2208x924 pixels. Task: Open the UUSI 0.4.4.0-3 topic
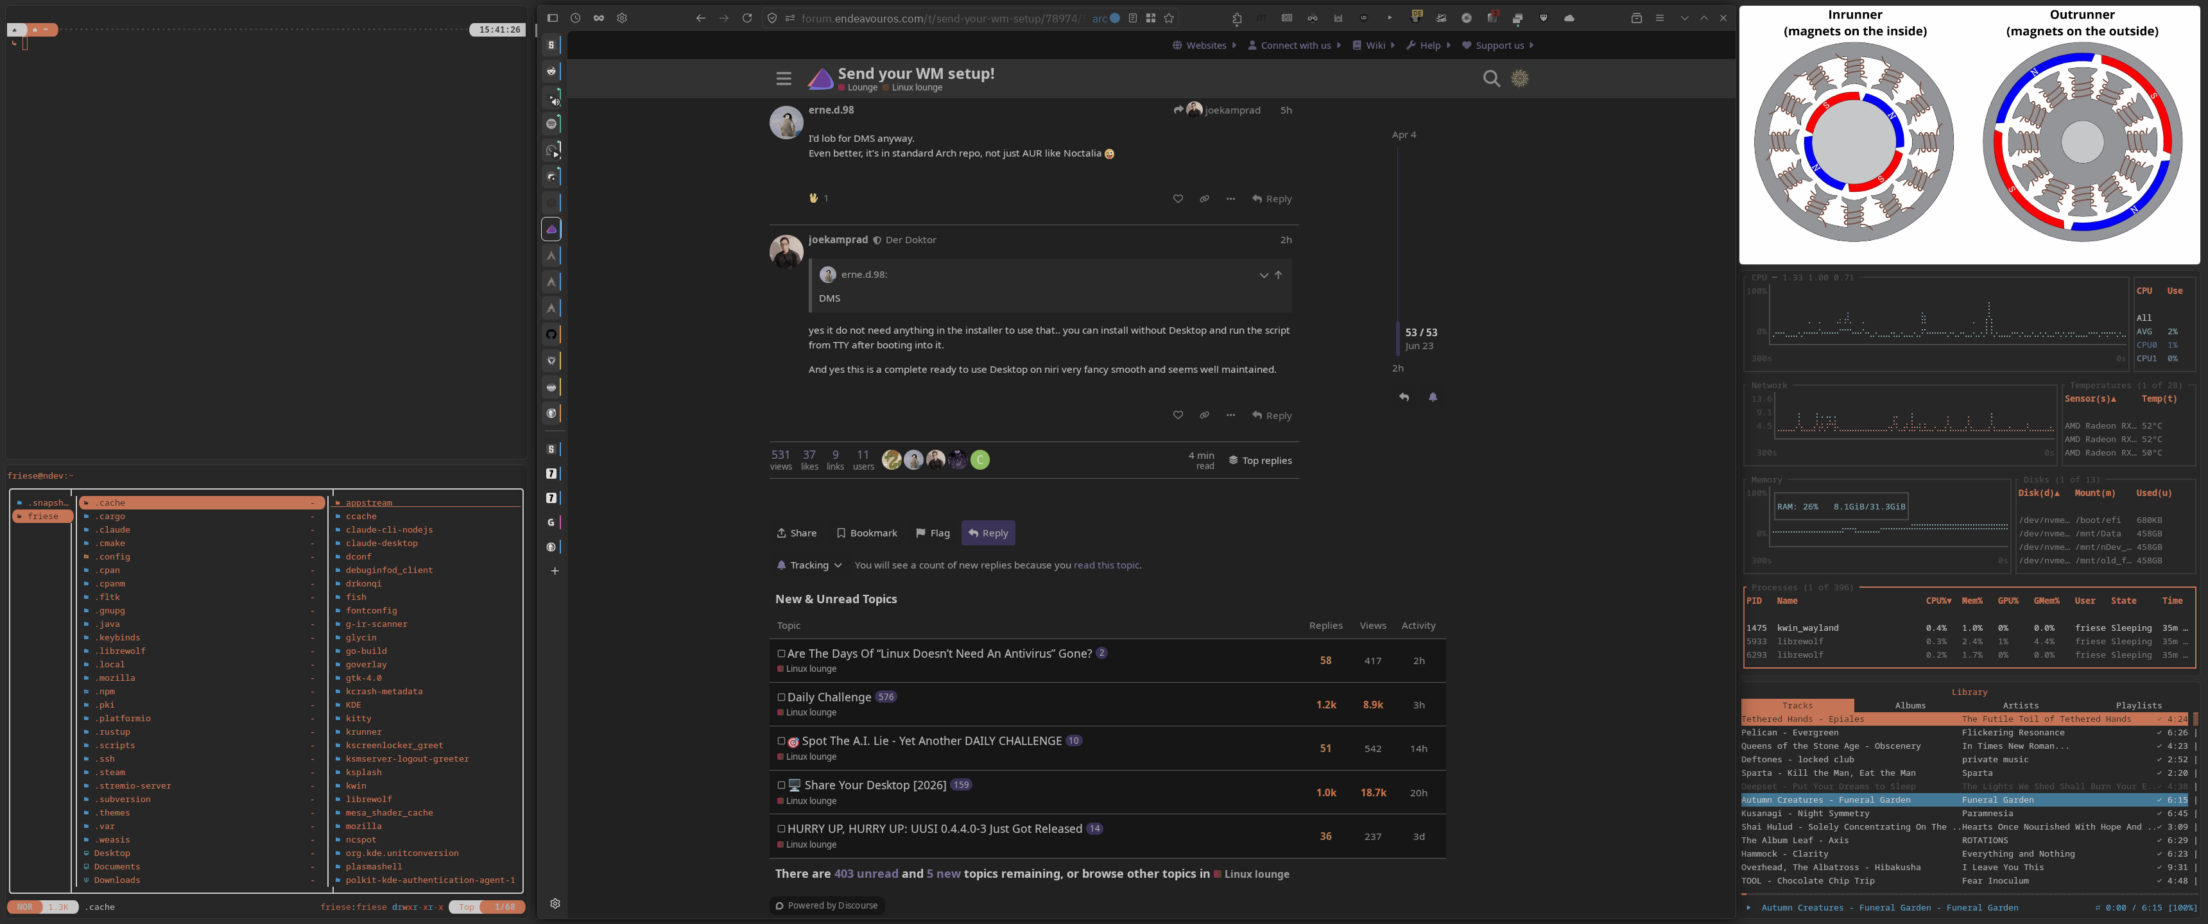point(935,829)
